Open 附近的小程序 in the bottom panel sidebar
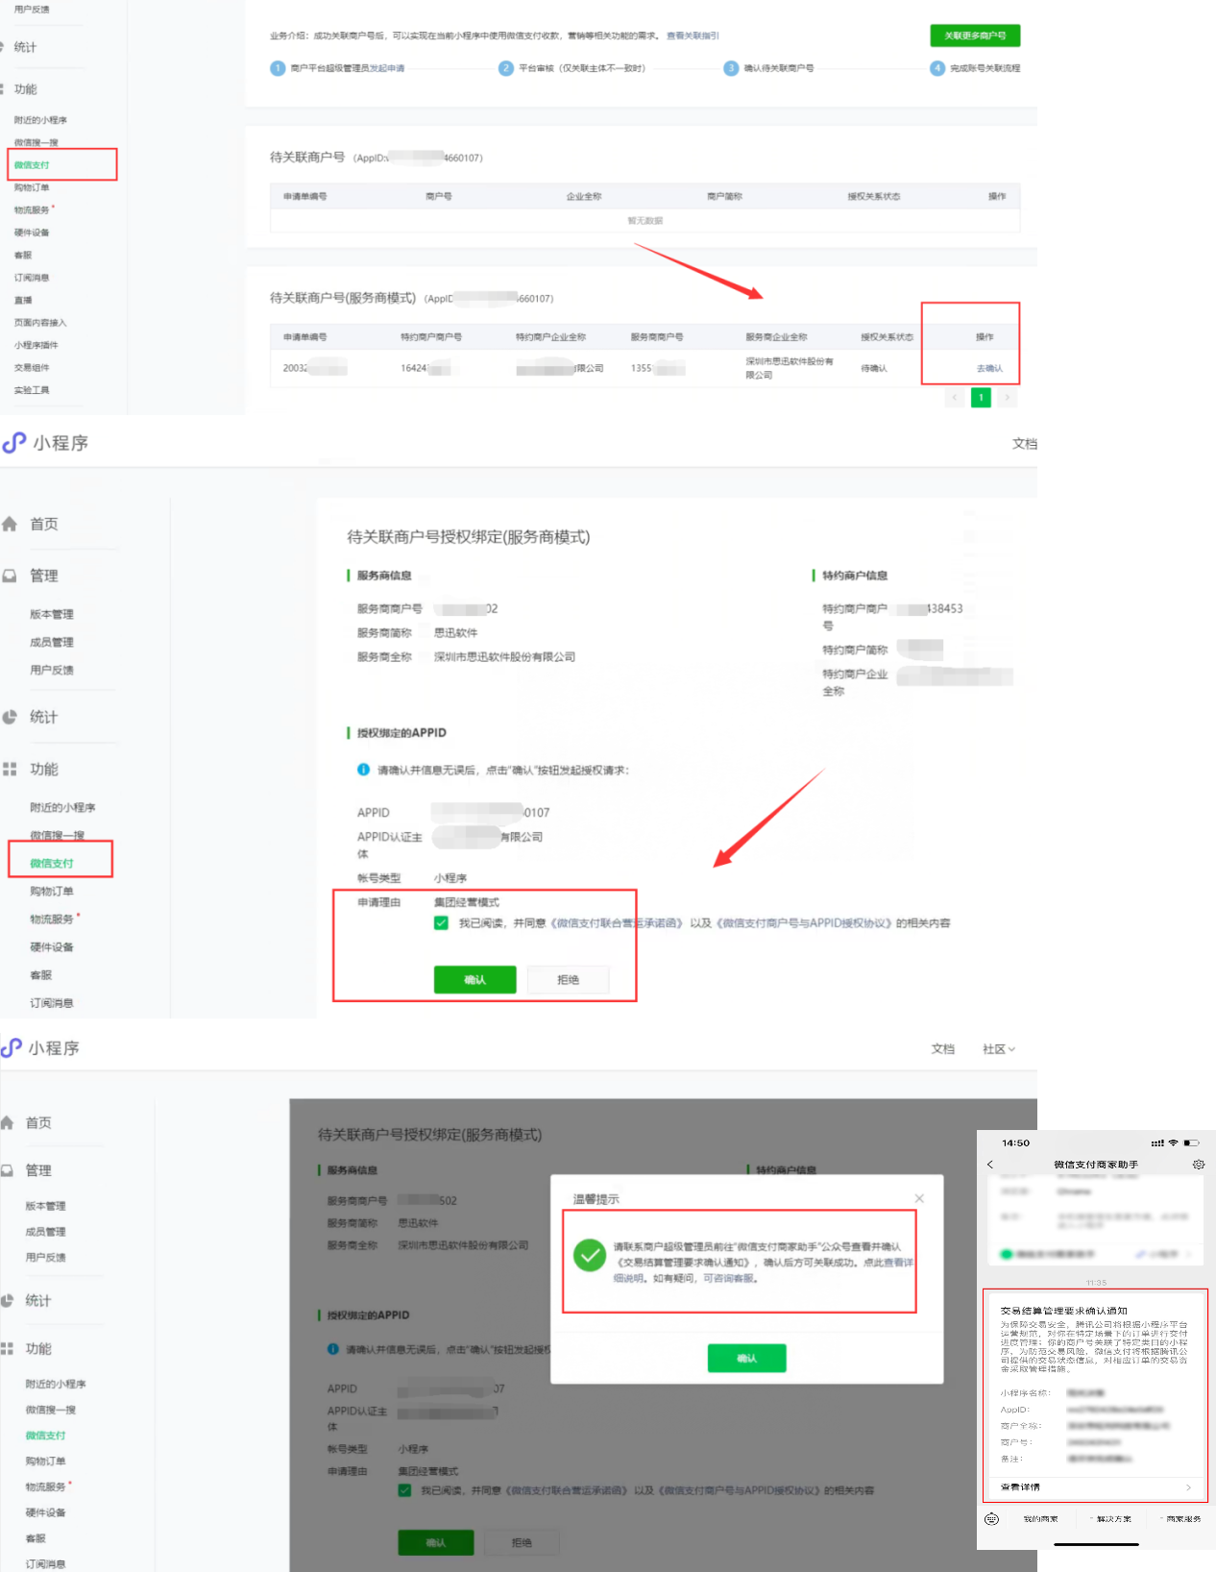Screen dimensions: 1216x1572 click(x=56, y=1385)
